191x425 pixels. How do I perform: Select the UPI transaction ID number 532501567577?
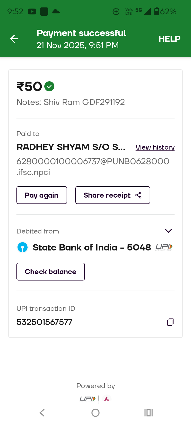(x=45, y=322)
